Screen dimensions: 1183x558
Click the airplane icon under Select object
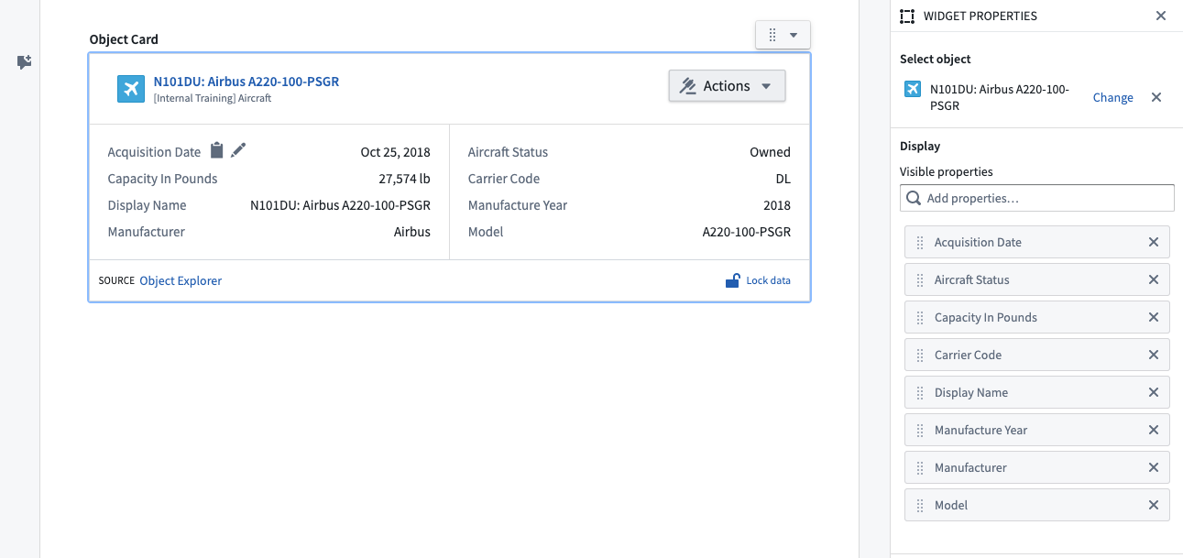click(x=913, y=89)
